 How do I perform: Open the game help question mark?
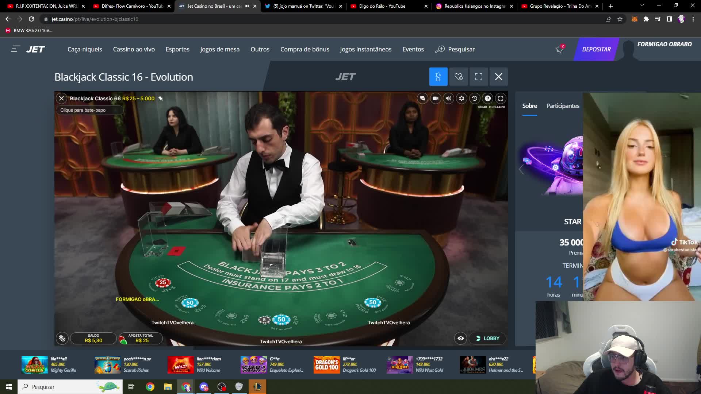click(488, 98)
